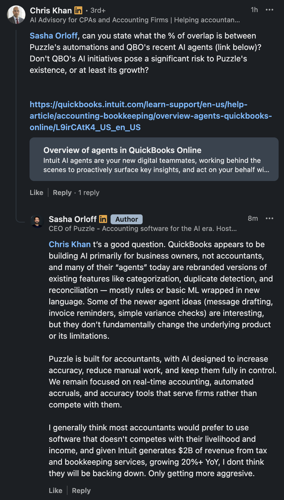Image resolution: width=284 pixels, height=500 pixels.
Task: Click Sasha Orloff reply author name
Action: tap(72, 219)
